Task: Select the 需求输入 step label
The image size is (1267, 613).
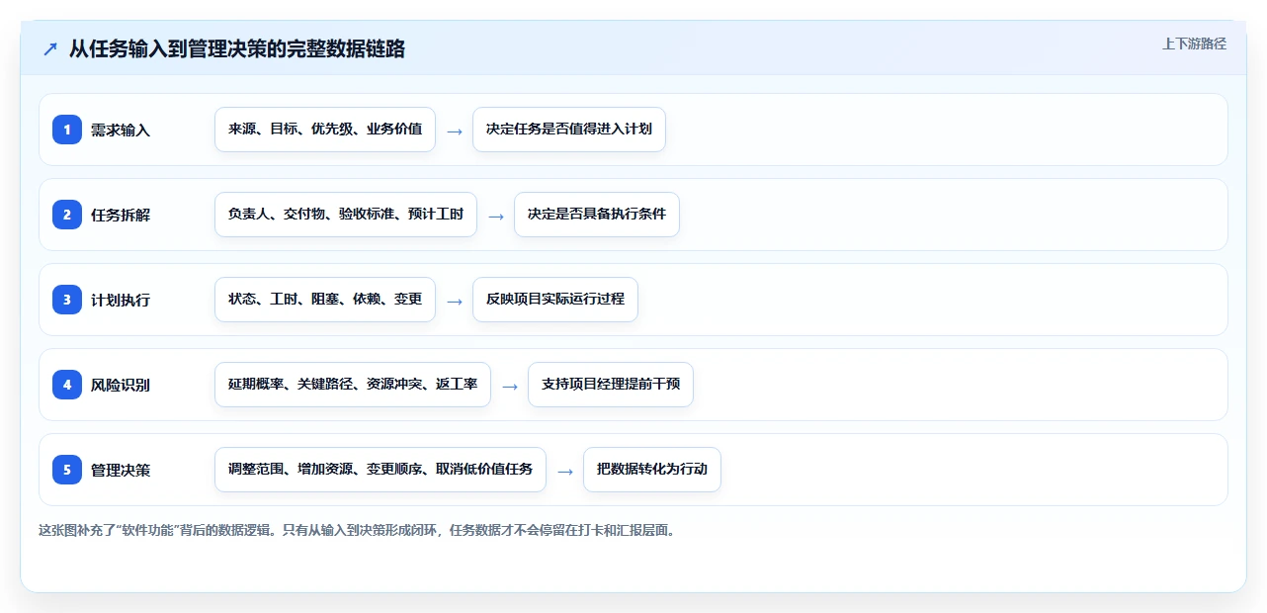Action: point(121,130)
